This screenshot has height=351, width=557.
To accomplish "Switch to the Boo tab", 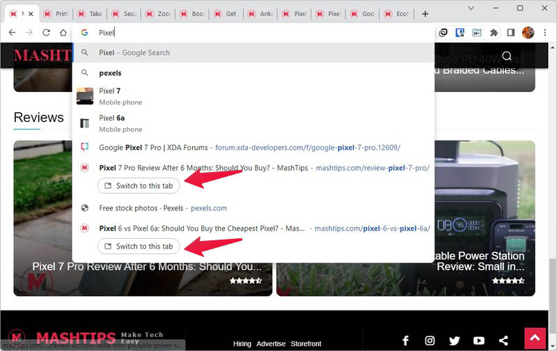I will [192, 14].
